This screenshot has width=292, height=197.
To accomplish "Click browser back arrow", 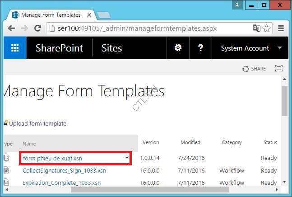I will 11,28.
